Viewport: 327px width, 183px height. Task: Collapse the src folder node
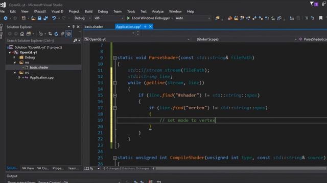[15, 72]
